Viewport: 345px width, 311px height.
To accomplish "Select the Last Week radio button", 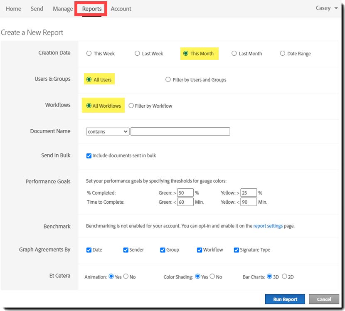I will (138, 53).
